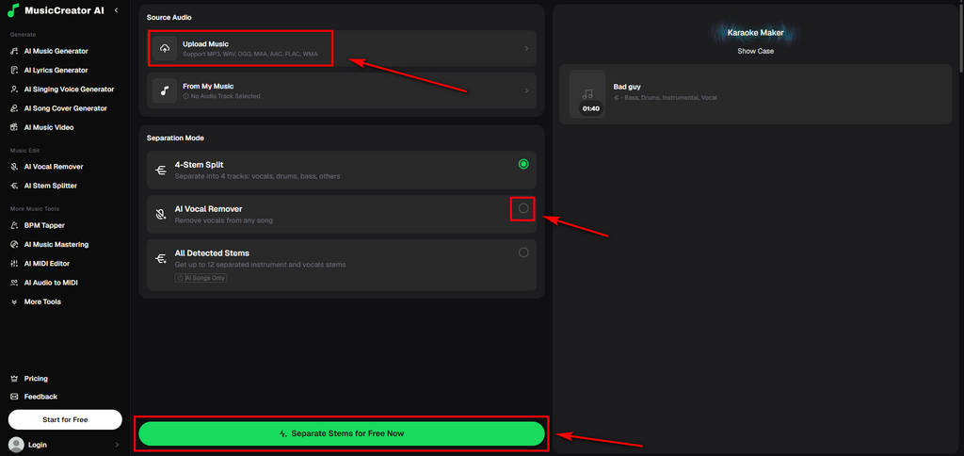Click the Pricing crown icon
The width and height of the screenshot is (964, 456).
pyautogui.click(x=14, y=379)
